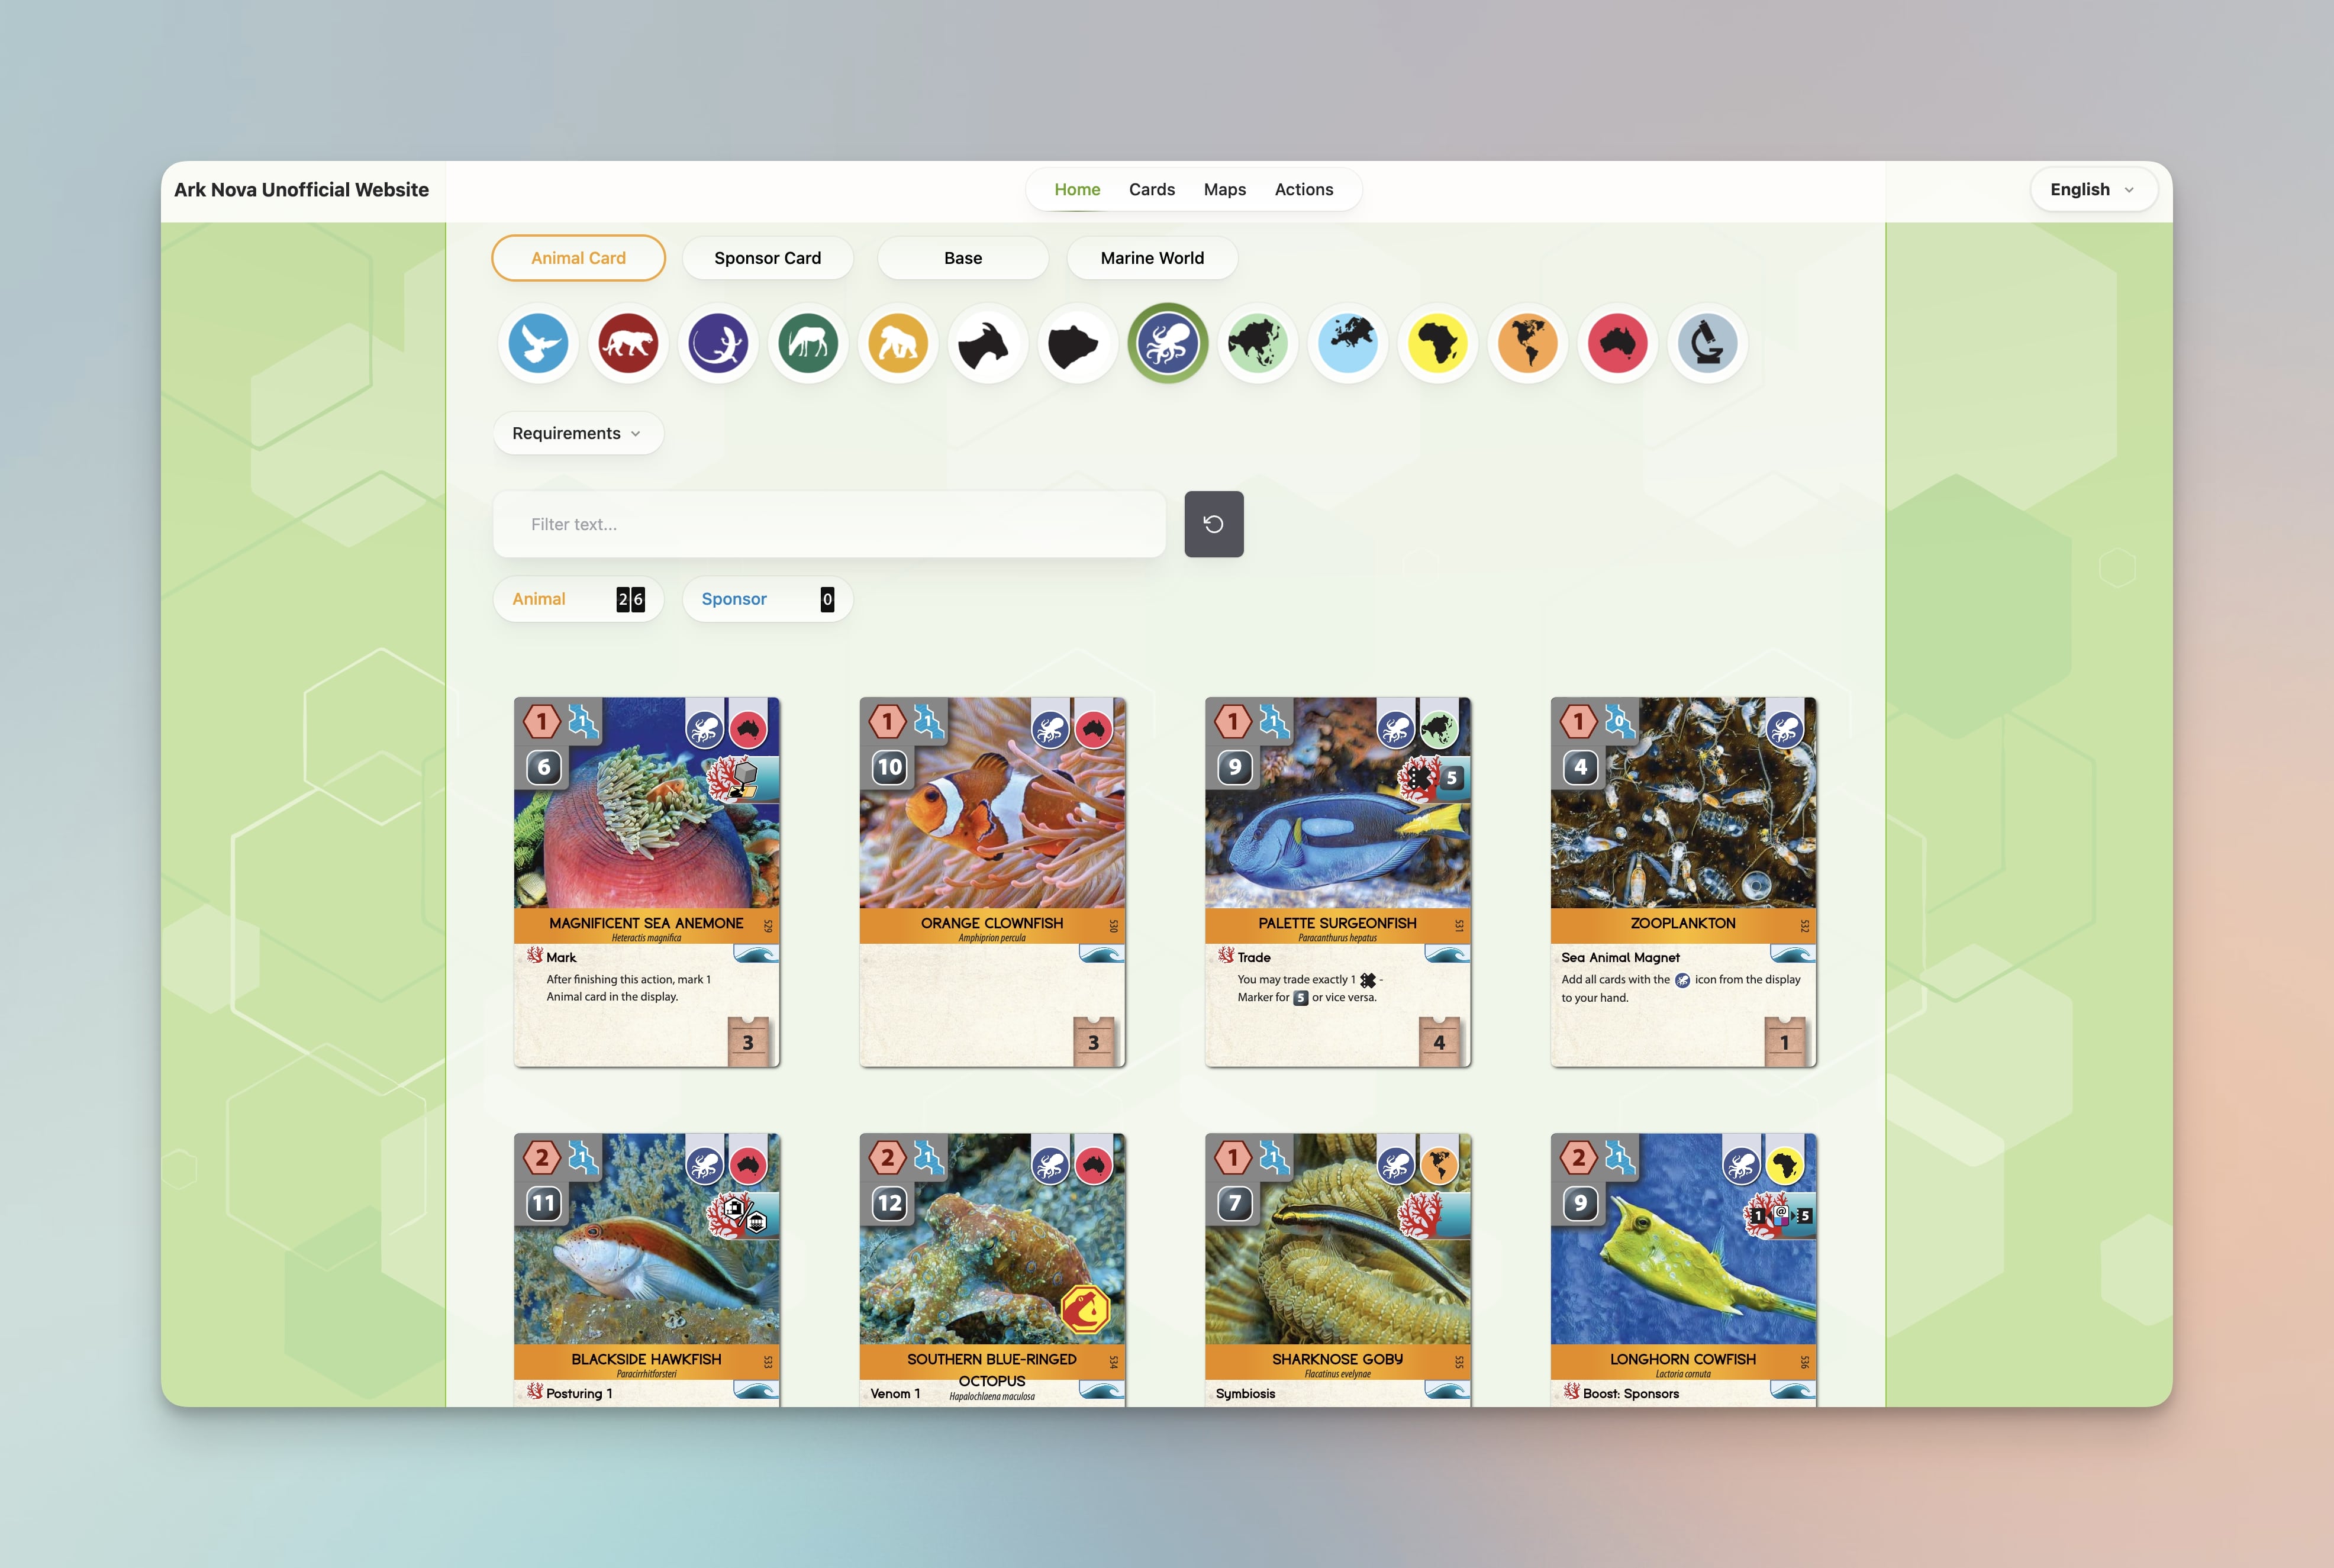Click the Animal results counter chip
Screen dimensions: 2334x1568
[x=578, y=599]
